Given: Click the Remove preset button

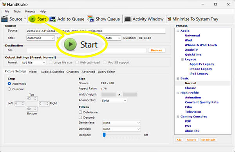Looking at the screenshot, I should (192, 140).
